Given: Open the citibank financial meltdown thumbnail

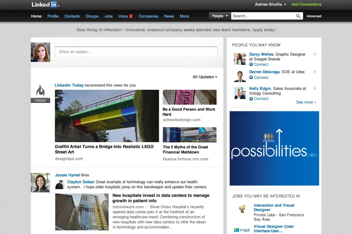Looking at the screenshot, I should pos(189,135).
